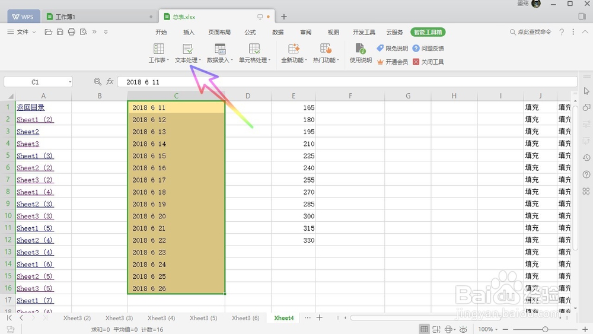Image resolution: width=593 pixels, height=334 pixels.
Task: Switch to normal view icon in status bar
Action: click(425, 329)
